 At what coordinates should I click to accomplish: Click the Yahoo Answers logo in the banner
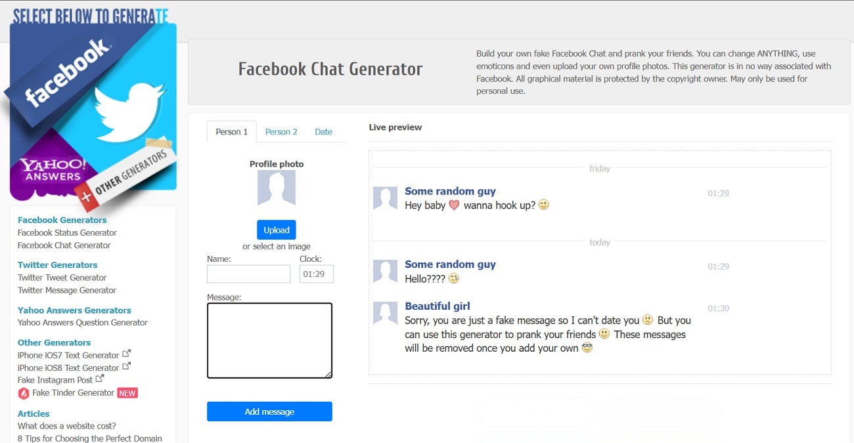click(x=53, y=169)
